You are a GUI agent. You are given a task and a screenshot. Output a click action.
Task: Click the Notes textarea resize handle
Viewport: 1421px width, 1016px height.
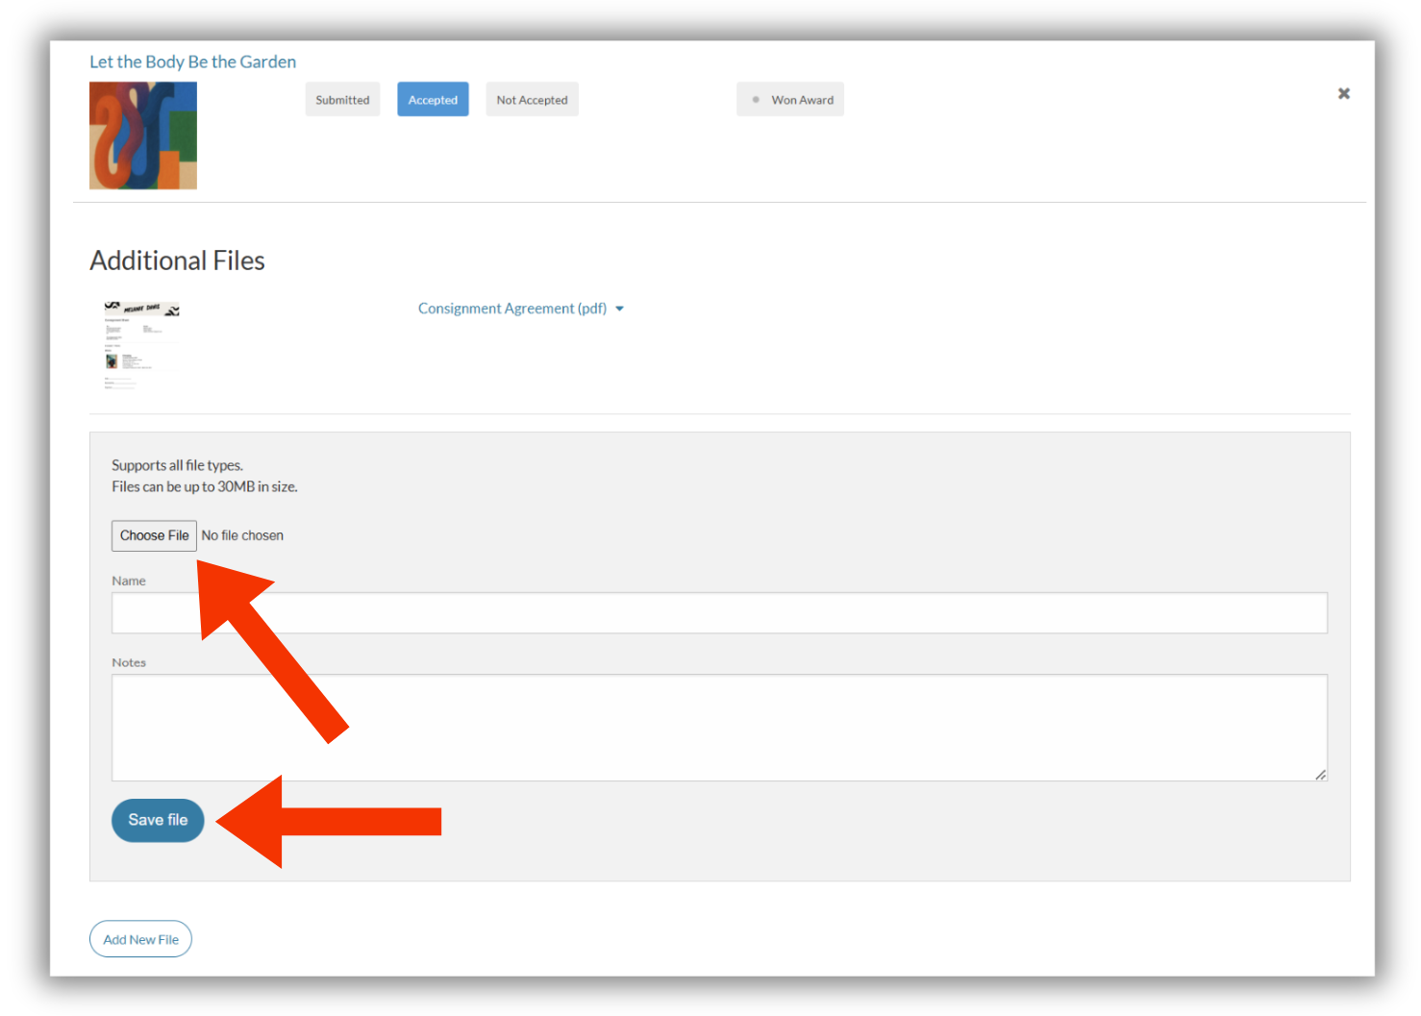tap(1321, 775)
